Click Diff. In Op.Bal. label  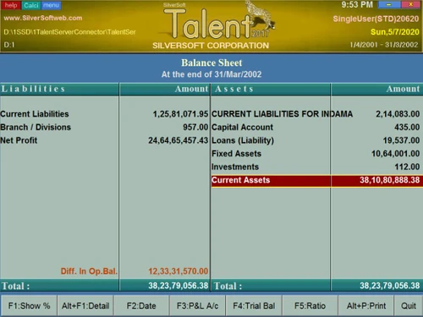pos(89,271)
